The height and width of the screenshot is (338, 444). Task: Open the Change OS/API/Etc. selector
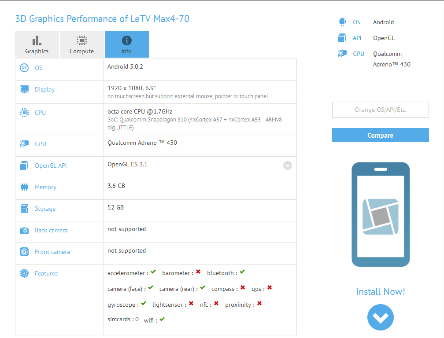pyautogui.click(x=380, y=110)
